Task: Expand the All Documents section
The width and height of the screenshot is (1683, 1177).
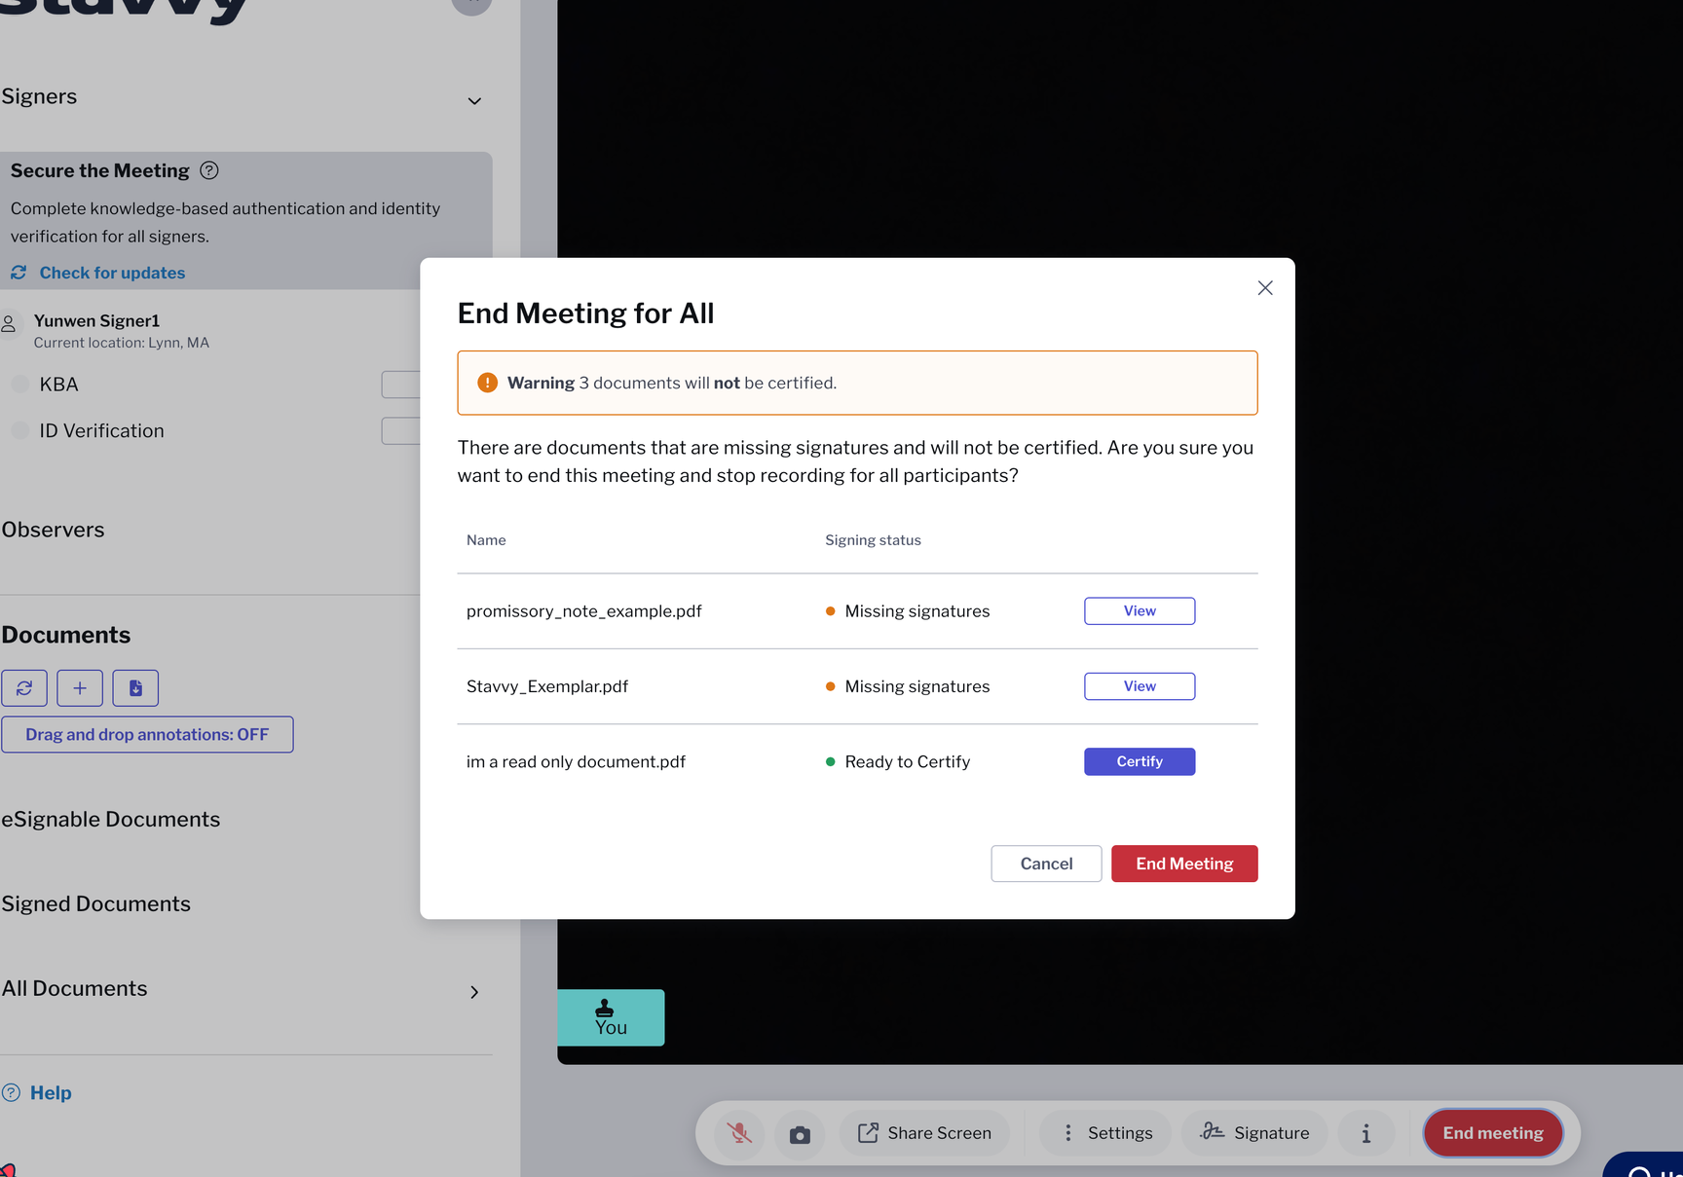Action: click(474, 992)
